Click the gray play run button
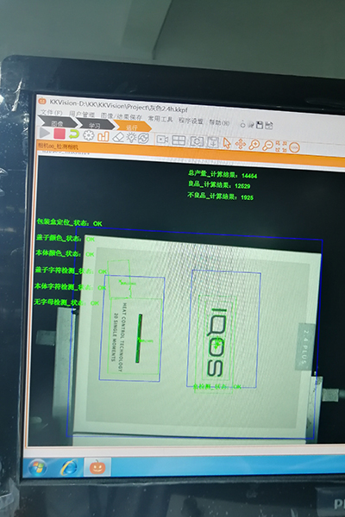The width and height of the screenshot is (345, 517). coord(44,134)
